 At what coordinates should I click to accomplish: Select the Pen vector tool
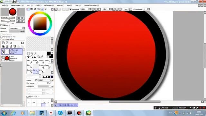click(30, 62)
